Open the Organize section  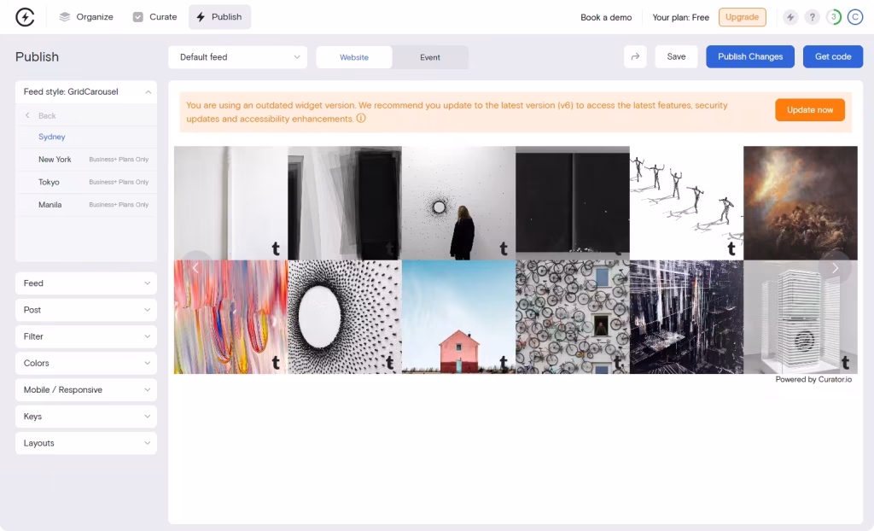click(x=86, y=17)
